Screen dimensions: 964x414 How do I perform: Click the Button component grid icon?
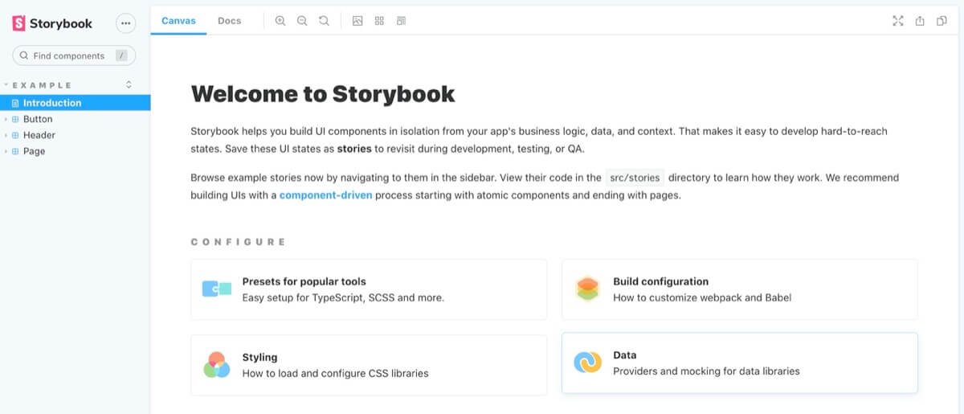pyautogui.click(x=15, y=119)
